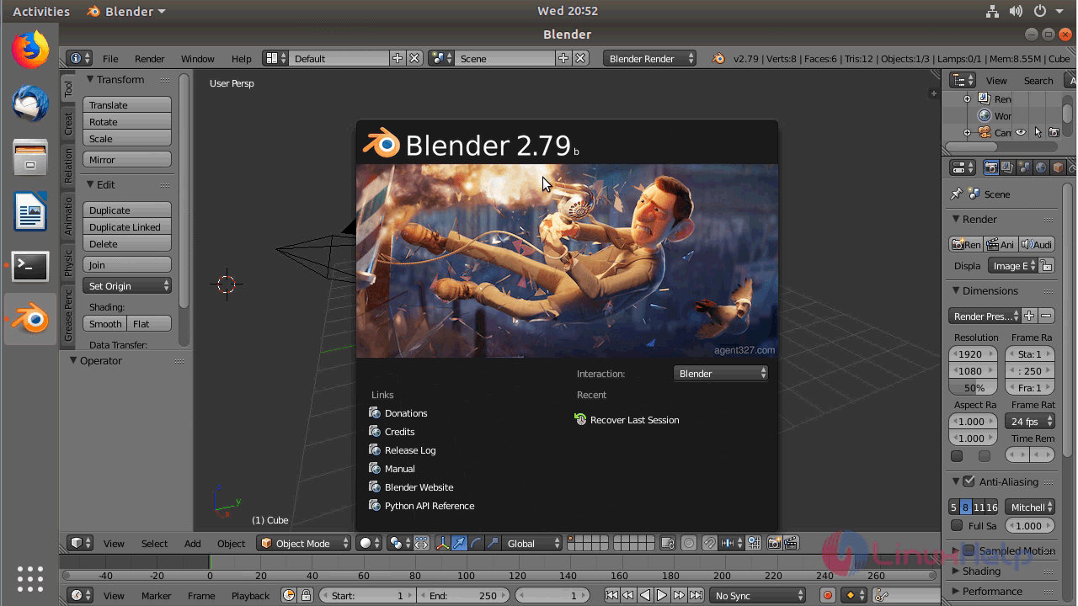Open the Help menu
Viewport: 1078px width, 606px height.
[241, 58]
